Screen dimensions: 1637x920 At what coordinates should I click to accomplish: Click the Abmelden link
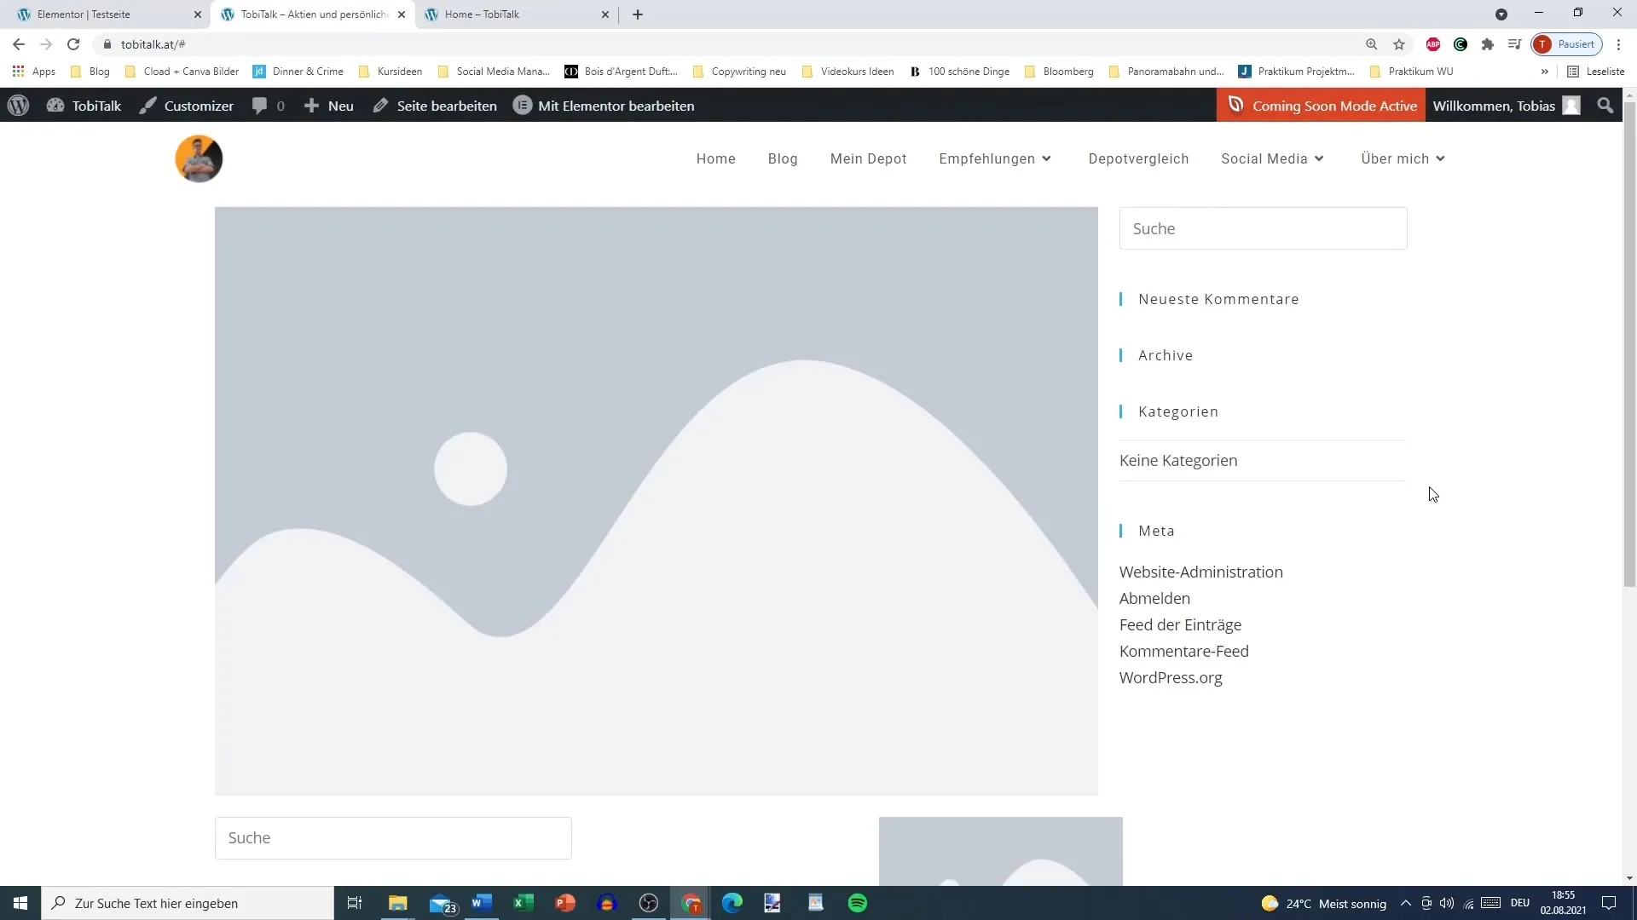coord(1154,598)
